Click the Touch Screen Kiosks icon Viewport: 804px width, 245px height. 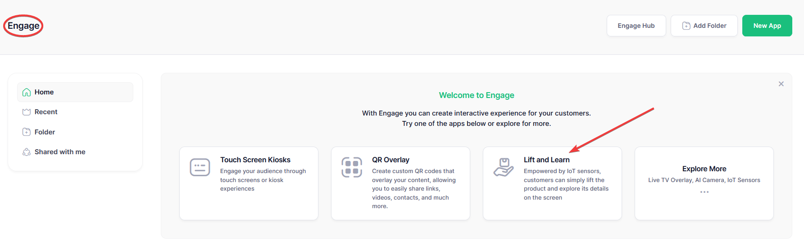tap(200, 168)
